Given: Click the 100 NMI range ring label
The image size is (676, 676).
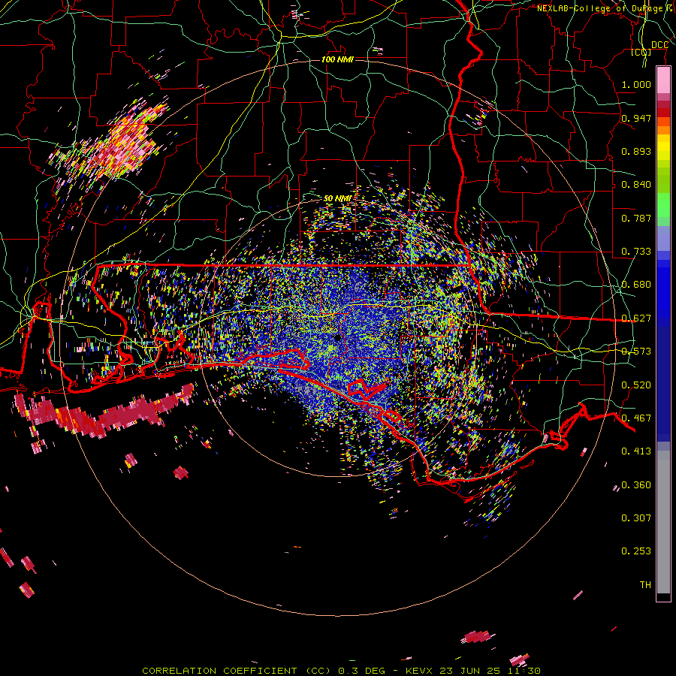Looking at the screenshot, I should pyautogui.click(x=337, y=59).
